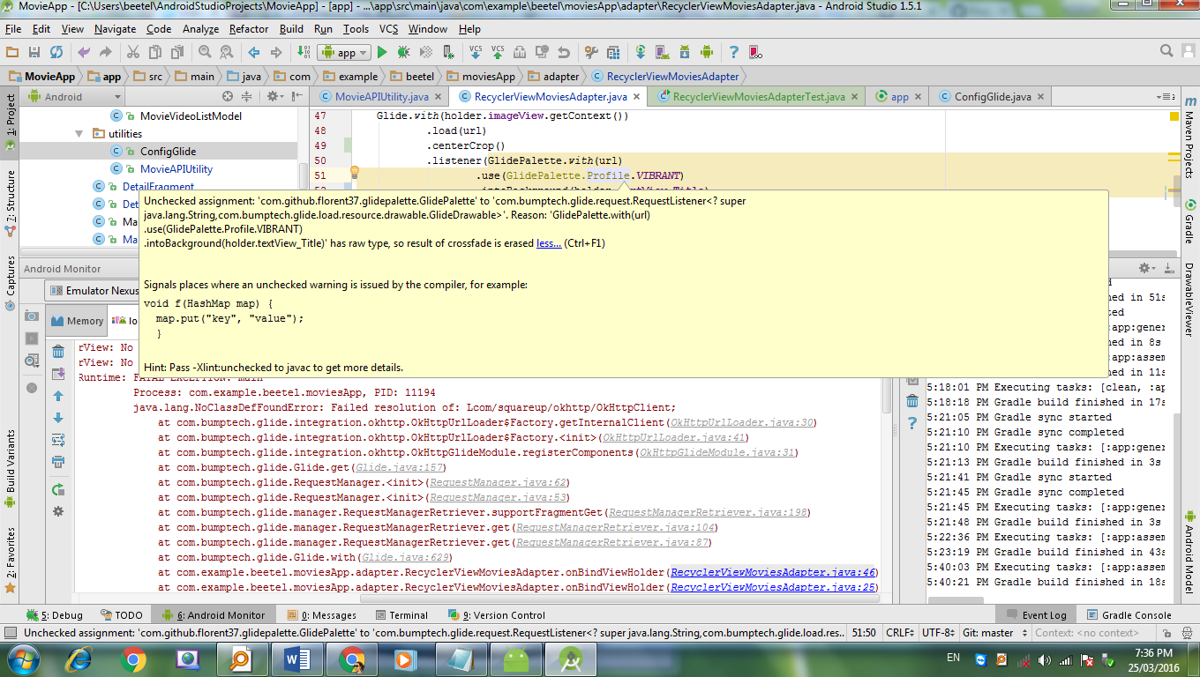Take a screenshot with the camera icon
Image resolution: width=1200 pixels, height=677 pixels.
(32, 316)
